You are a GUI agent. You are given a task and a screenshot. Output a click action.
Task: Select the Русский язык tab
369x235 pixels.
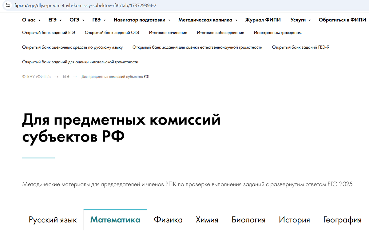click(53, 220)
